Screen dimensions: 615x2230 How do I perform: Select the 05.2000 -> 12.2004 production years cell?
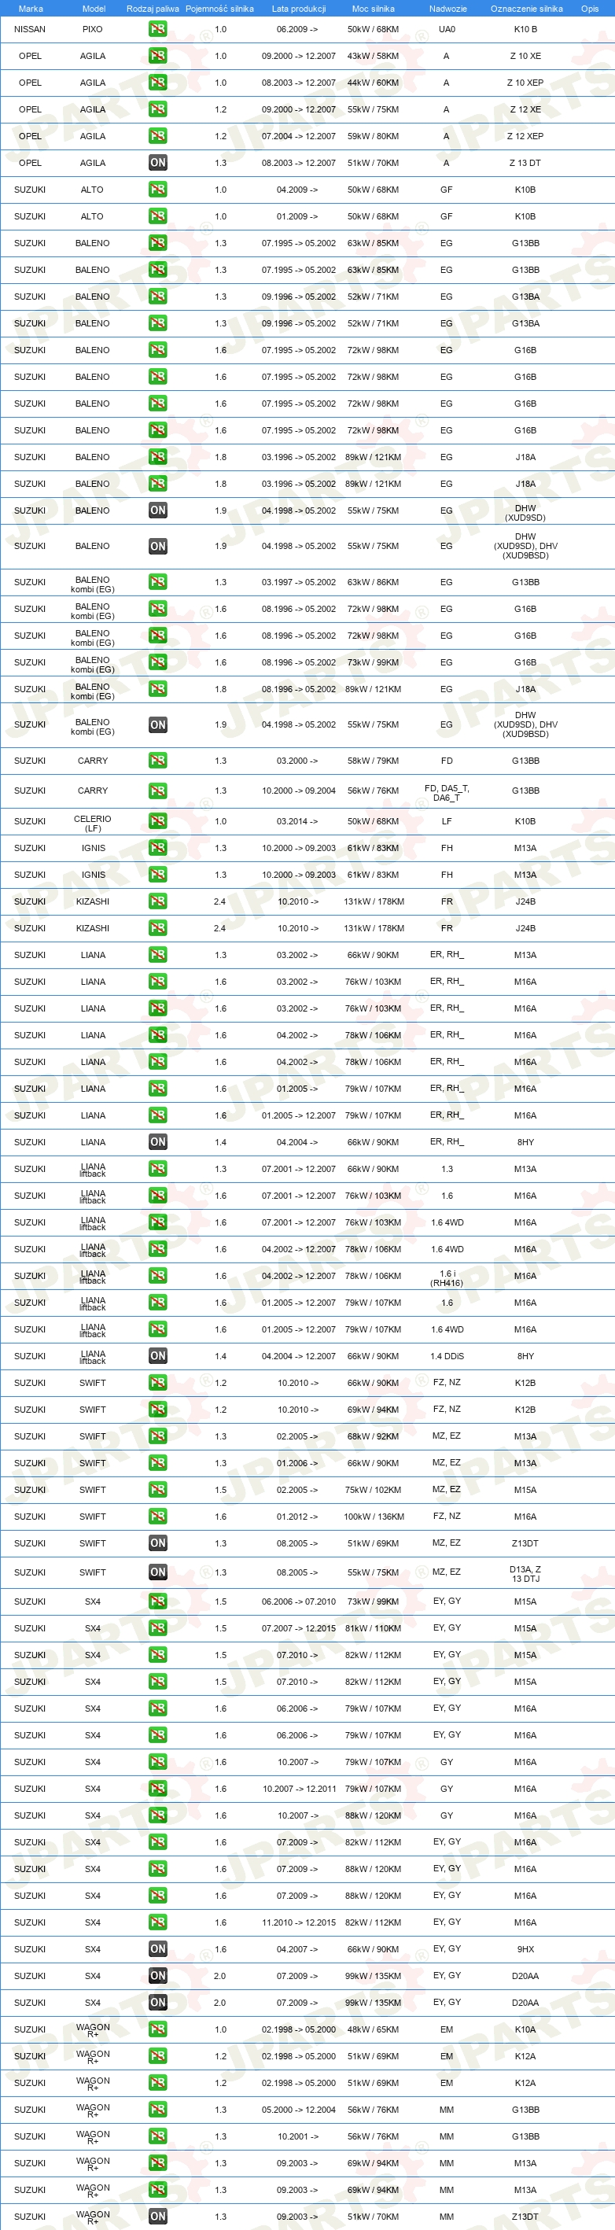point(298,2110)
